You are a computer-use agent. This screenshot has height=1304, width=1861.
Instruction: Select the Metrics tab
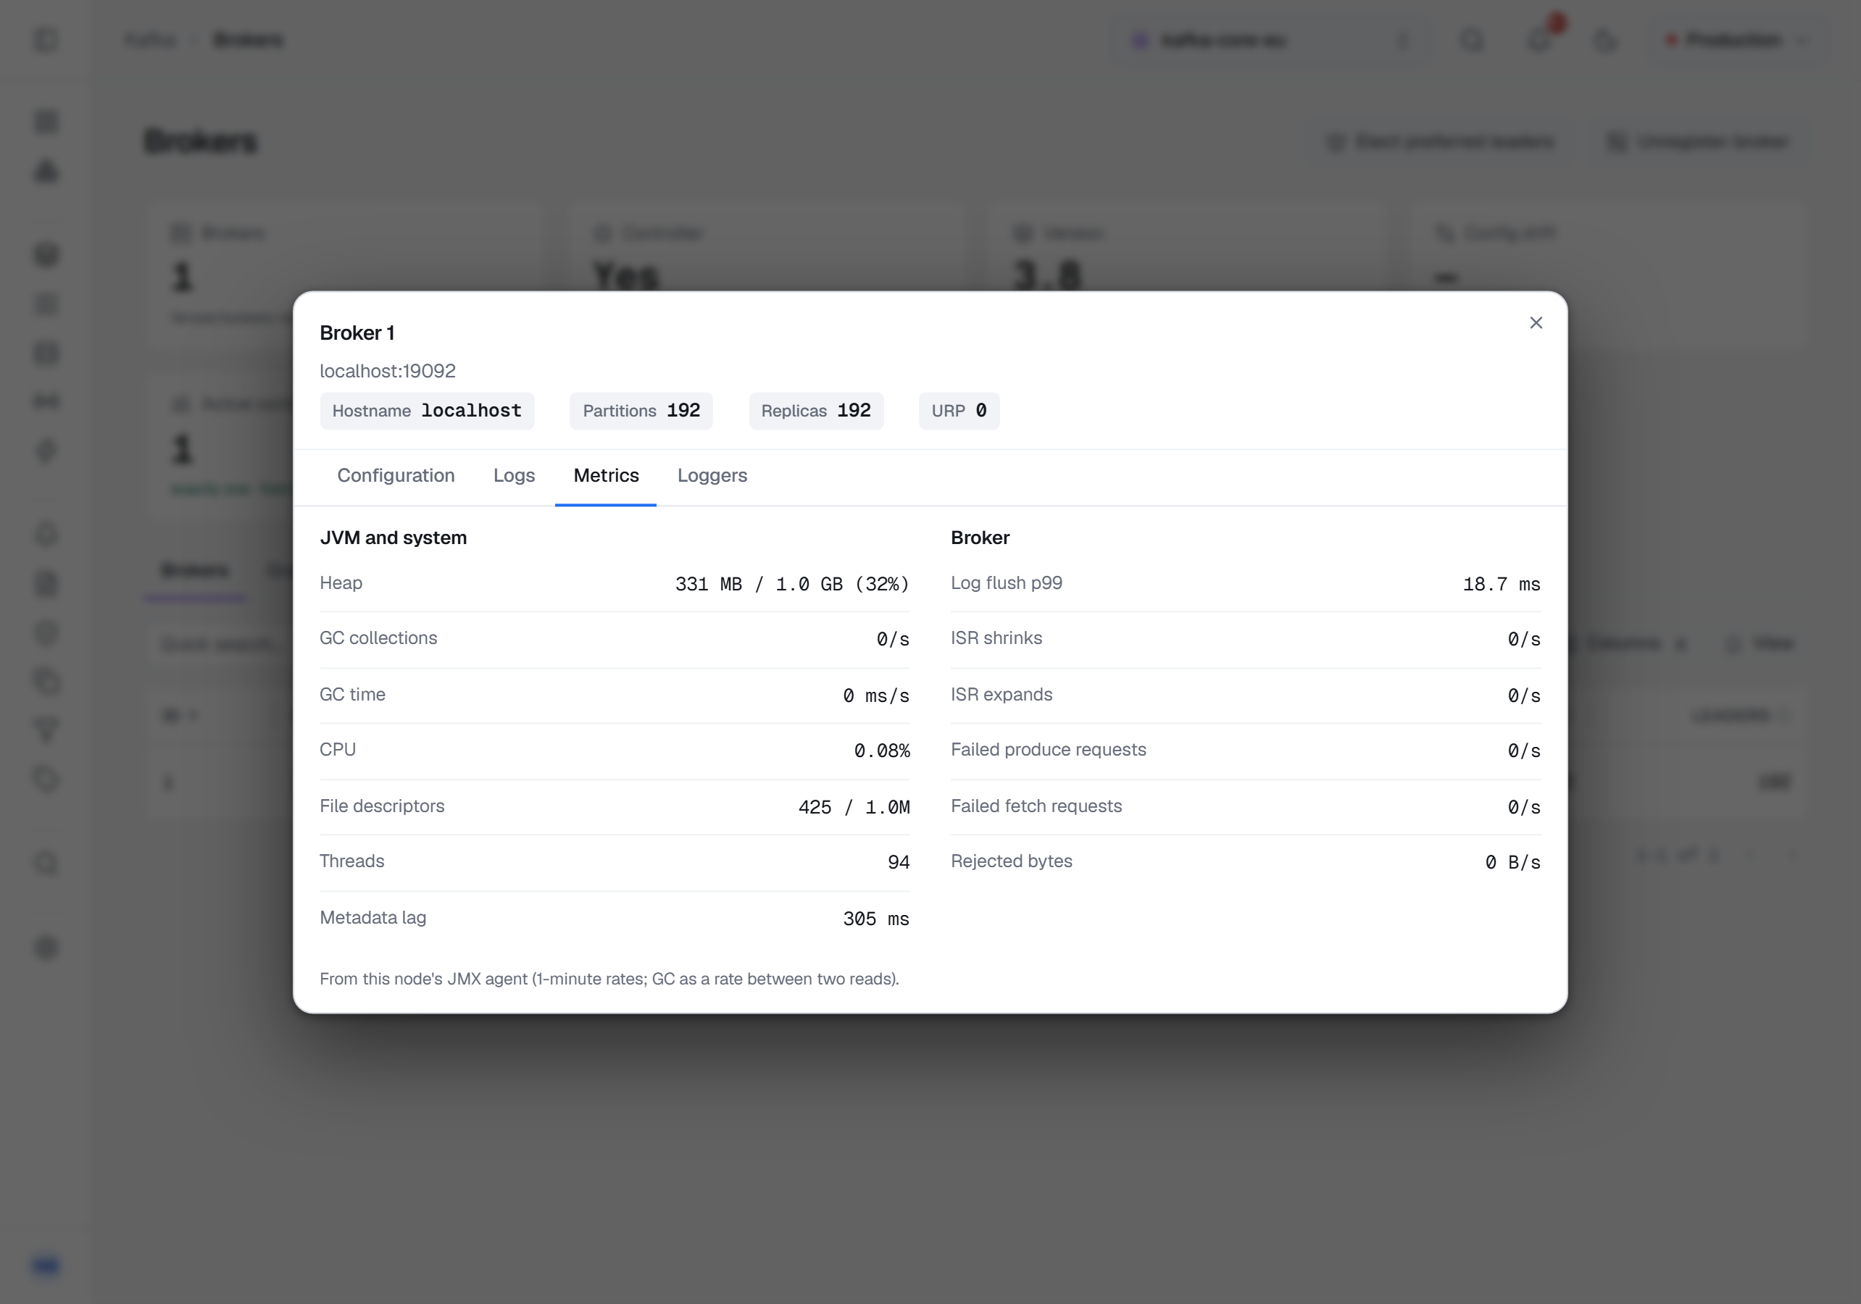point(605,476)
